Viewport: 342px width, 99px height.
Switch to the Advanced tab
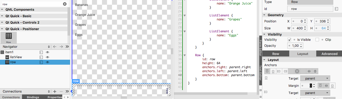(x=329, y=54)
